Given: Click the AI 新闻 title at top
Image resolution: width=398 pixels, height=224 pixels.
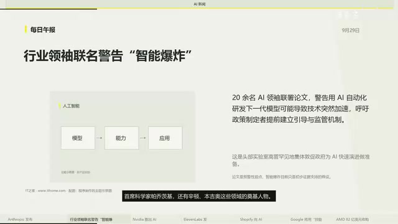Looking at the screenshot, I should tap(200, 4).
